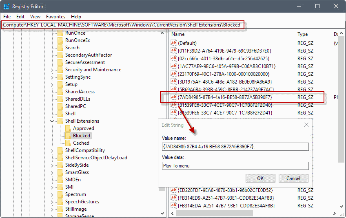The width and height of the screenshot is (346, 218).
Task: Click the icon beside {23170F69-40C1-278A-1000-000100020000}
Action: pos(174,74)
